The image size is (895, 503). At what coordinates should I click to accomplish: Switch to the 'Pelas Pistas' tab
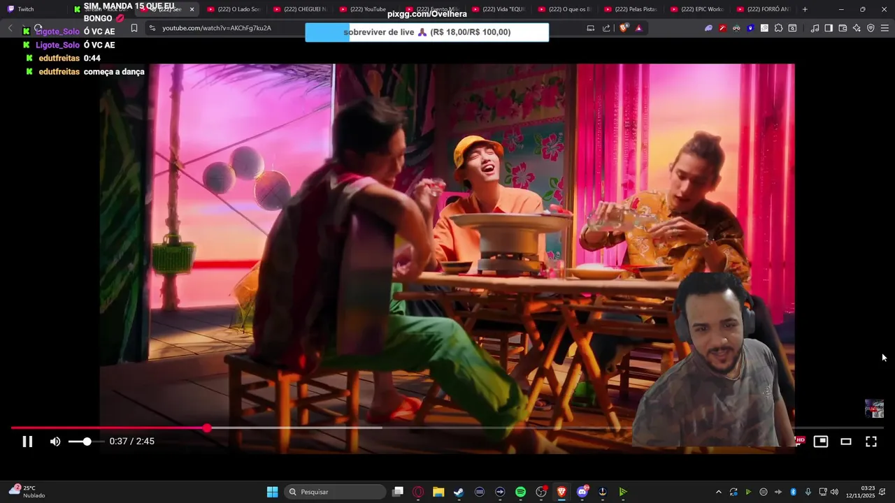631,9
